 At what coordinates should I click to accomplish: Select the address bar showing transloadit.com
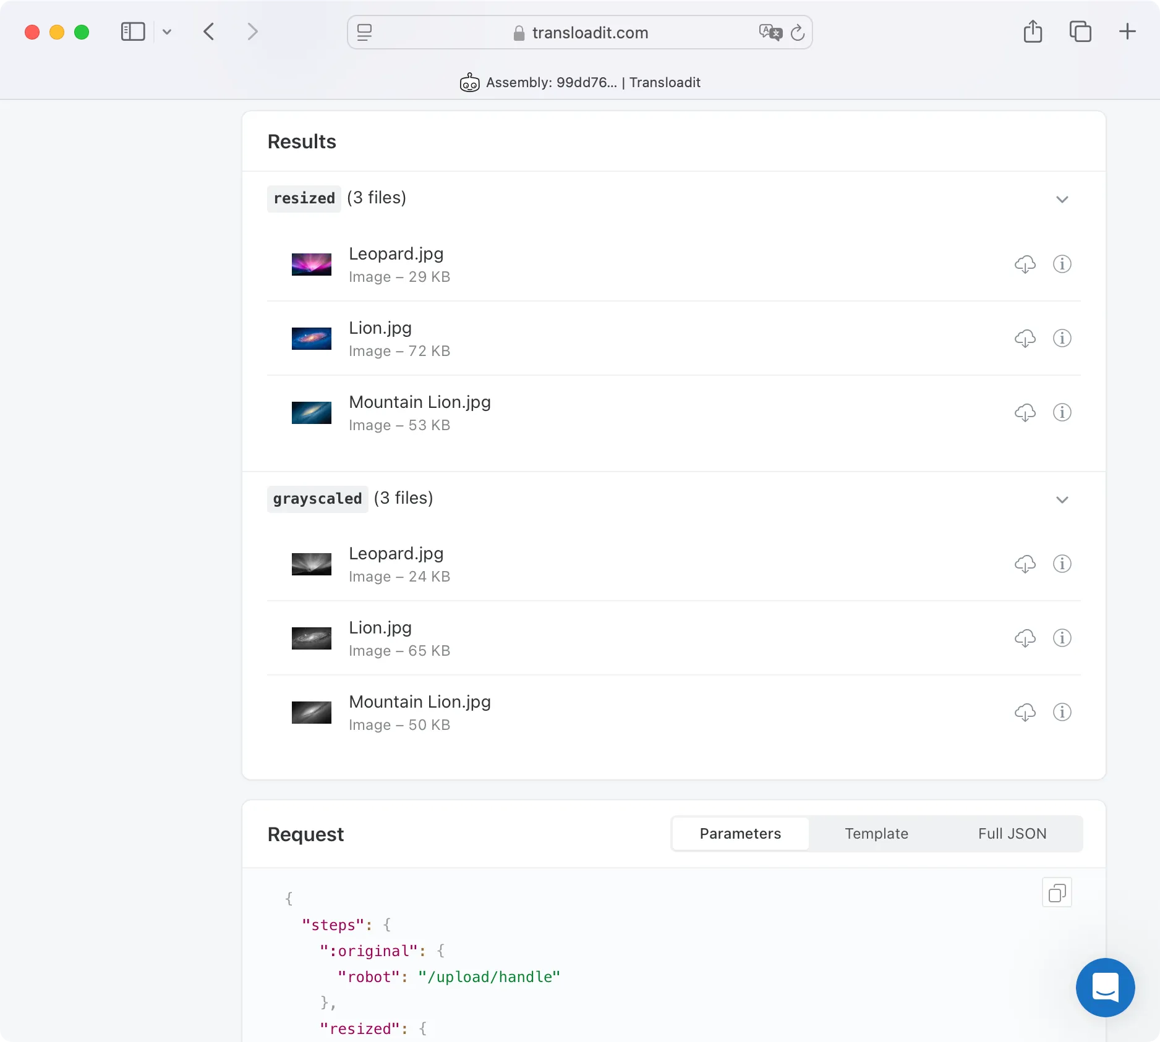591,32
